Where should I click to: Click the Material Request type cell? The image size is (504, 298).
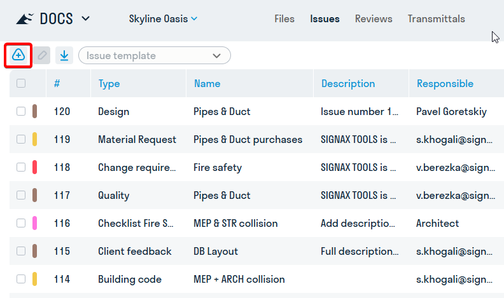(137, 140)
